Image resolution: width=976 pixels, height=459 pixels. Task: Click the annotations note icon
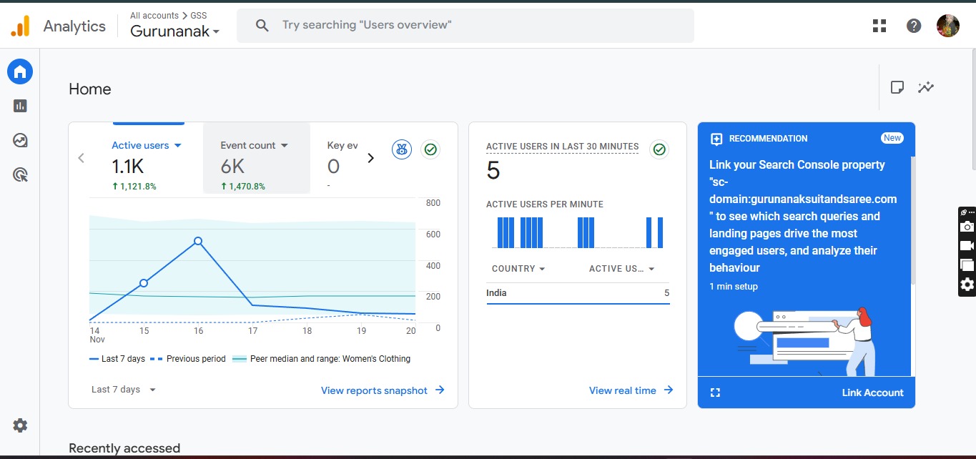point(897,87)
